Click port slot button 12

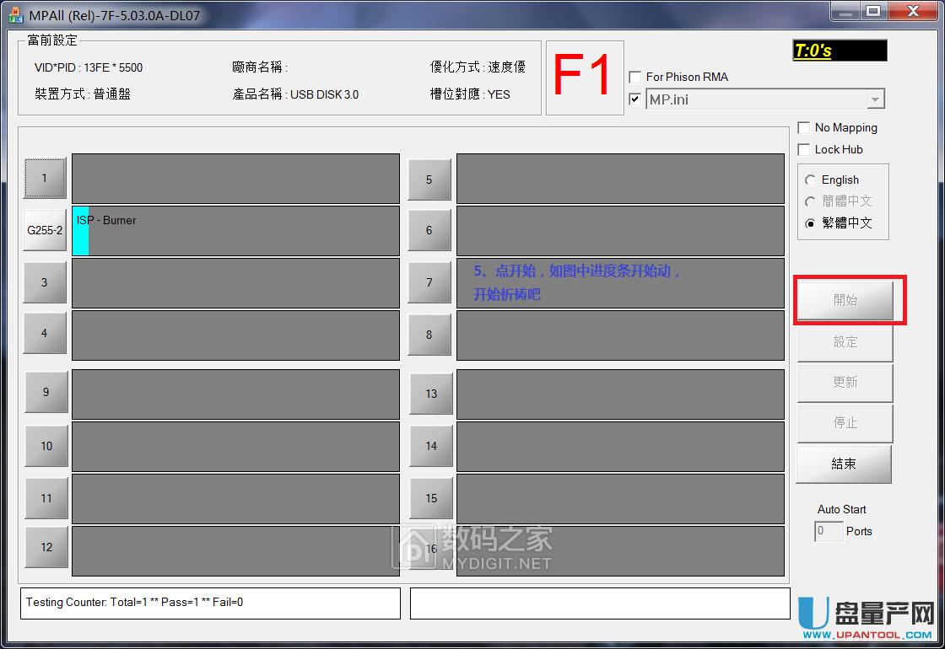tap(46, 547)
